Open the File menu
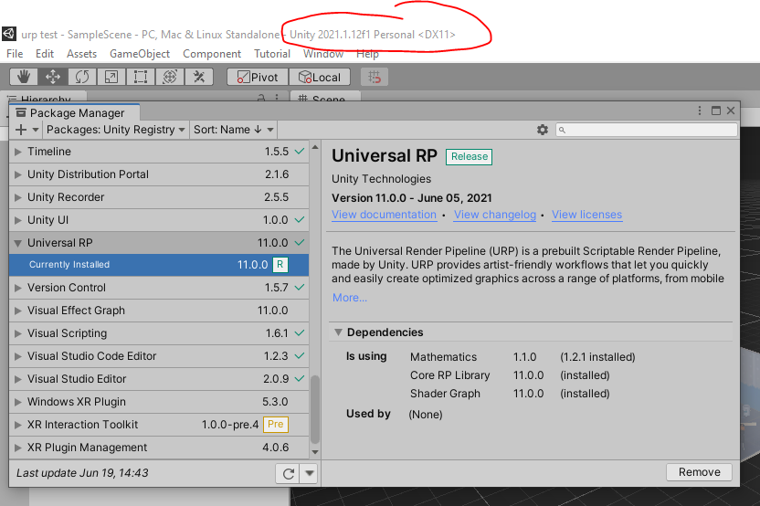The height and width of the screenshot is (506, 760). point(15,54)
